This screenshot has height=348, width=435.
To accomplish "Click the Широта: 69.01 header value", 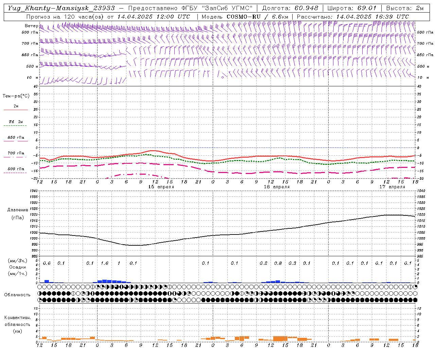I will coord(352,8).
